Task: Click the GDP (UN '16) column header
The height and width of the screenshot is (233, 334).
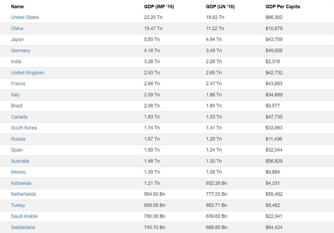Action: (x=221, y=6)
